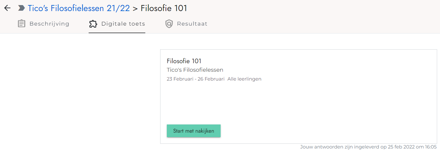Click the breadcrumb separator chevron
Image resolution: width=440 pixels, height=151 pixels.
pos(135,9)
